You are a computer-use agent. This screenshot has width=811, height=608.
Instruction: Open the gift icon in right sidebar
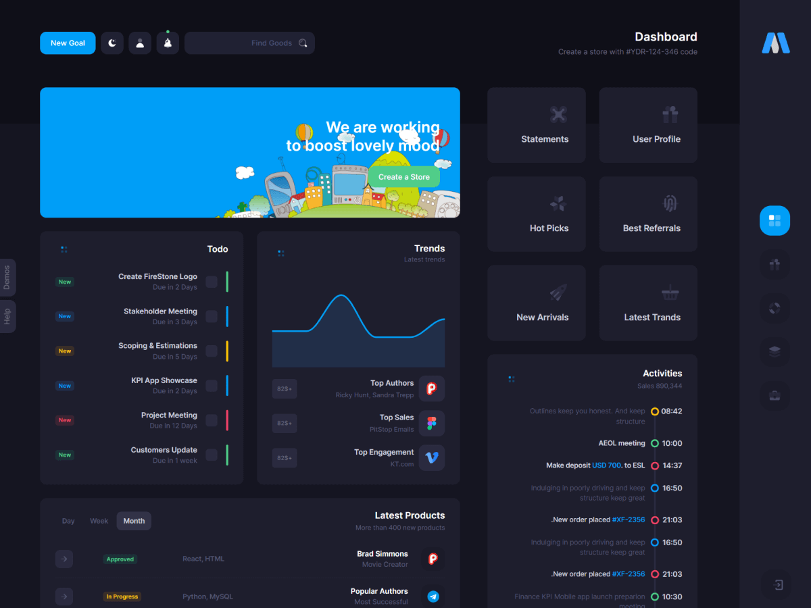(x=775, y=264)
